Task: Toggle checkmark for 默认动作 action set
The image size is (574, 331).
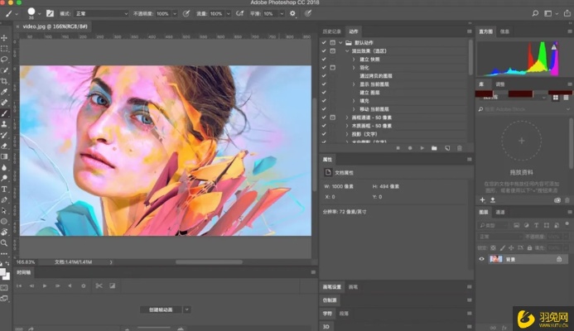Action: pyautogui.click(x=324, y=43)
